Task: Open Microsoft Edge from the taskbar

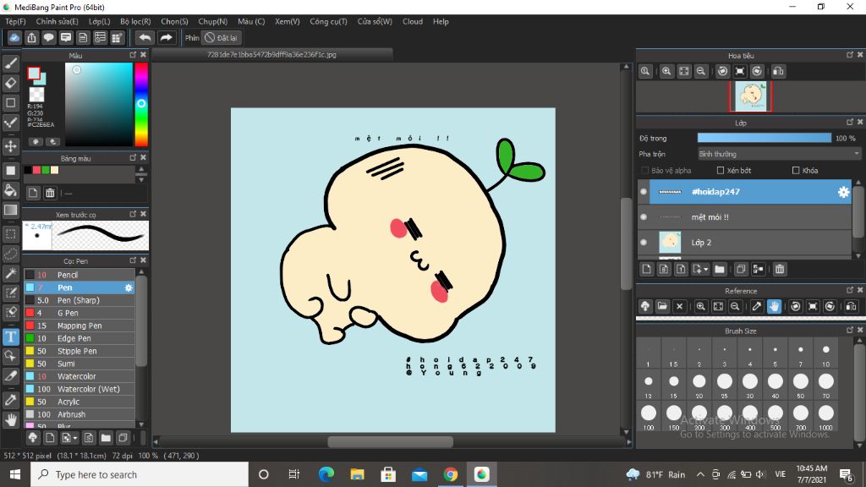Action: (x=326, y=475)
